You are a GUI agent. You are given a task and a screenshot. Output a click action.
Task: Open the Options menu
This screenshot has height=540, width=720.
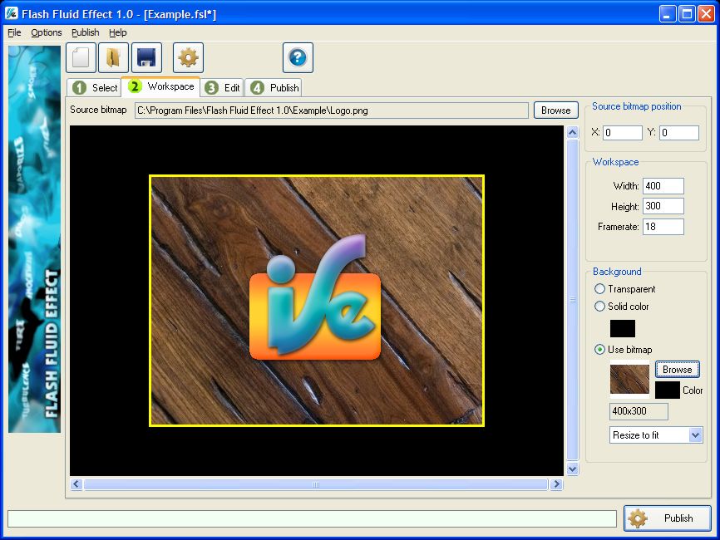[47, 32]
